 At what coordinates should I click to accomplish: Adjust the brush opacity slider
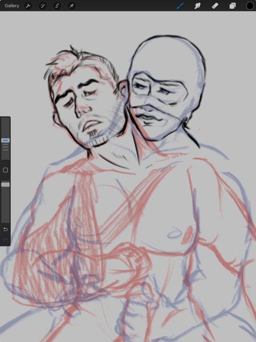(x=5, y=185)
